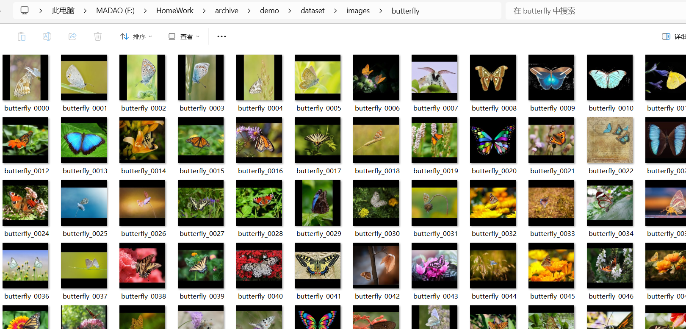This screenshot has height=335, width=686.
Task: Select butterfly_0020 rainbow butterfly thumbnail
Action: pyautogui.click(x=493, y=140)
